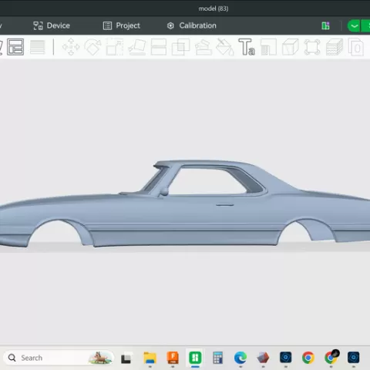The height and width of the screenshot is (370, 370).
Task: Select the Supports painting tool
Action: [203, 47]
